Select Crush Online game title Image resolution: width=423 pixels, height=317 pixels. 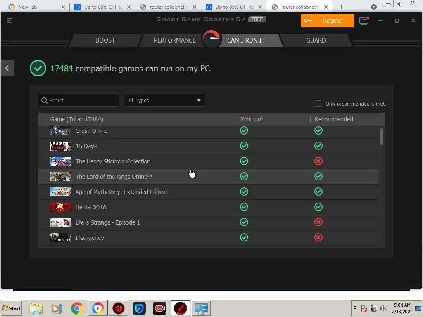[x=91, y=131]
